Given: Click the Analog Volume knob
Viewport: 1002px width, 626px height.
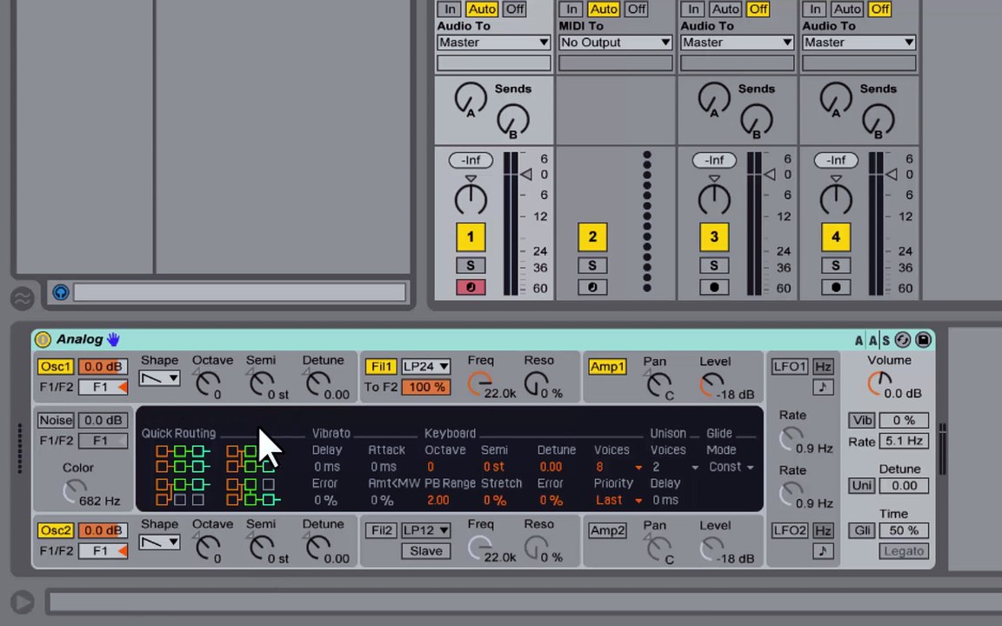Looking at the screenshot, I should coord(880,383).
